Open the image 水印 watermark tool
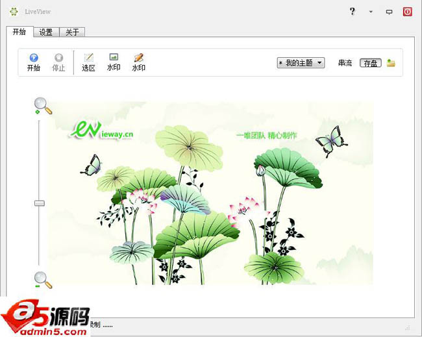422x337 pixels. pyautogui.click(x=114, y=62)
